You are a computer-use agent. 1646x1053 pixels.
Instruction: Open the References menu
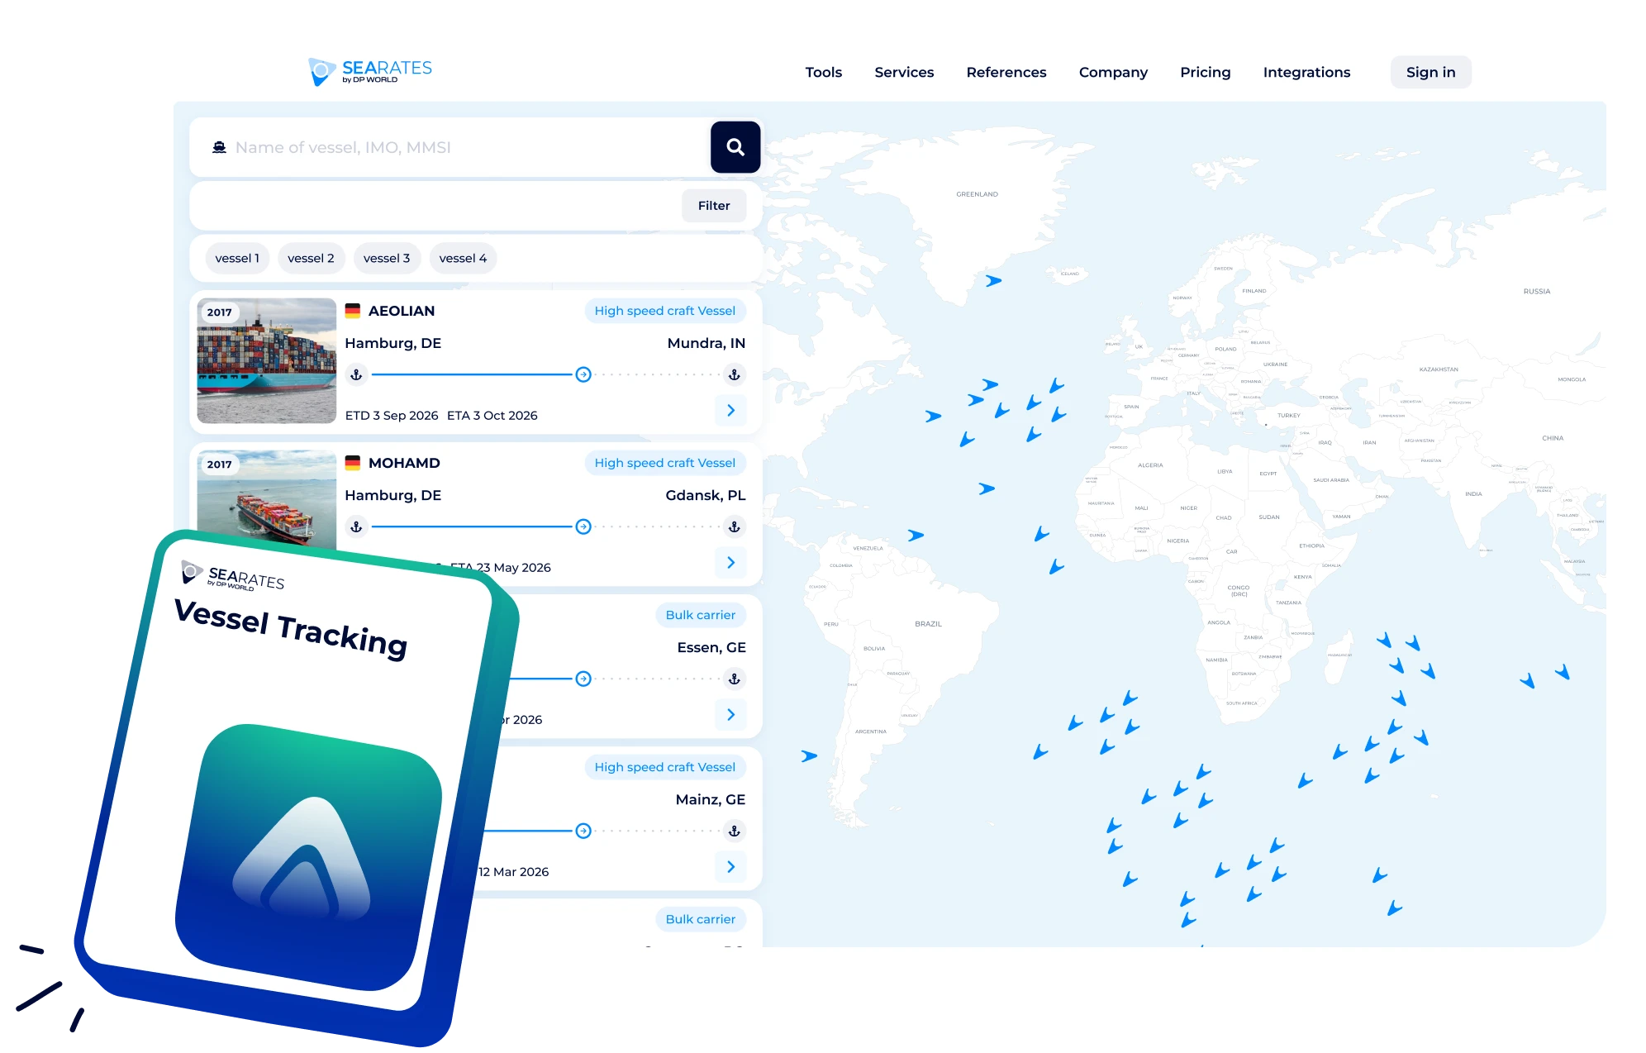pyautogui.click(x=1006, y=73)
